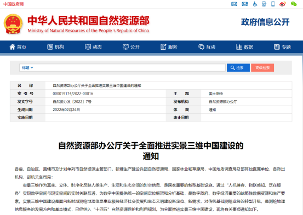Select the genre value 通知

[213, 110]
